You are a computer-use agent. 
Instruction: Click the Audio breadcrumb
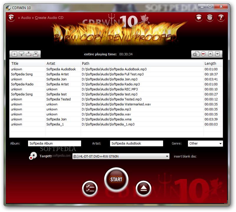[x=26, y=18]
